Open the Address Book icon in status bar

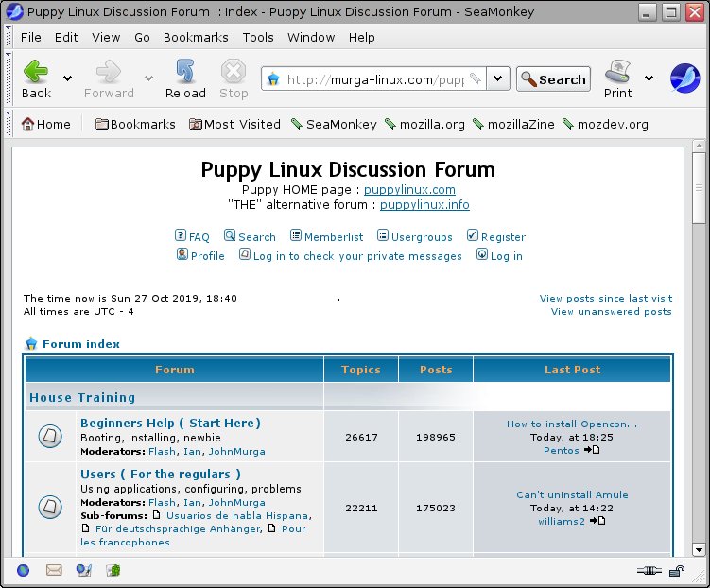coord(113,570)
